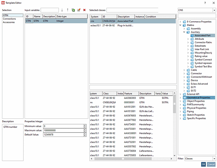The width and height of the screenshot is (217, 168).
Task: Click the red delete variable icon
Action: (x=84, y=10)
